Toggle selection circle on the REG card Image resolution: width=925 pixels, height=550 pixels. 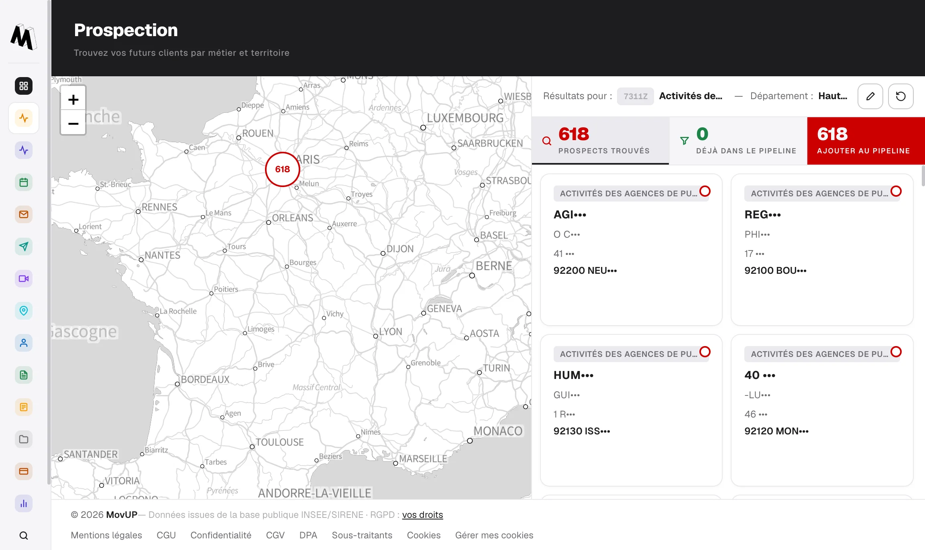[896, 191]
